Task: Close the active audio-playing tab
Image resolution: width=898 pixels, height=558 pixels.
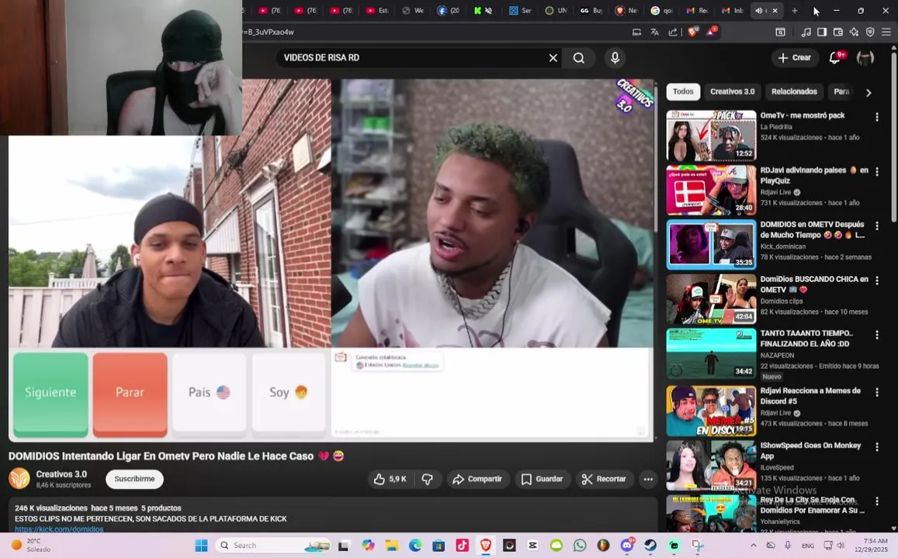Action: pos(775,10)
